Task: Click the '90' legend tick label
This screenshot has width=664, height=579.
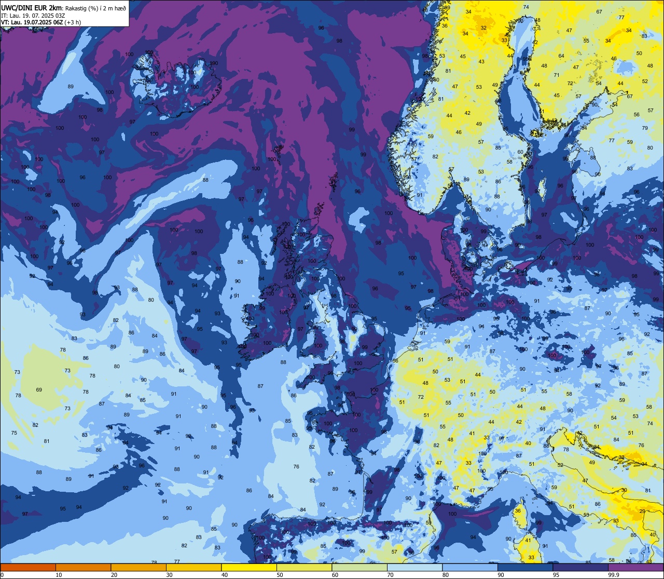Action: coord(501,575)
